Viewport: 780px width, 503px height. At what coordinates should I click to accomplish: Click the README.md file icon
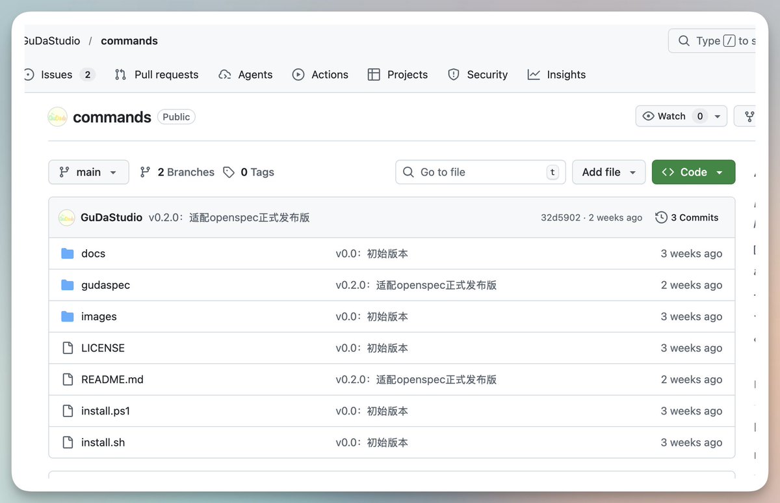coord(68,379)
